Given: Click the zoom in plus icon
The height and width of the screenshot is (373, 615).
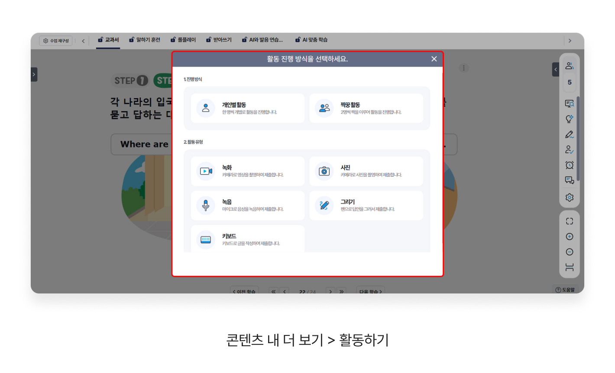Looking at the screenshot, I should (x=570, y=236).
